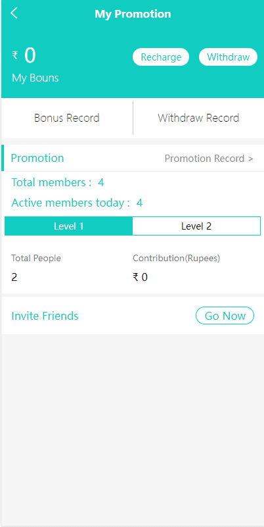This screenshot has width=264, height=527.
Task: Click the My Promotion page title
Action: point(133,14)
